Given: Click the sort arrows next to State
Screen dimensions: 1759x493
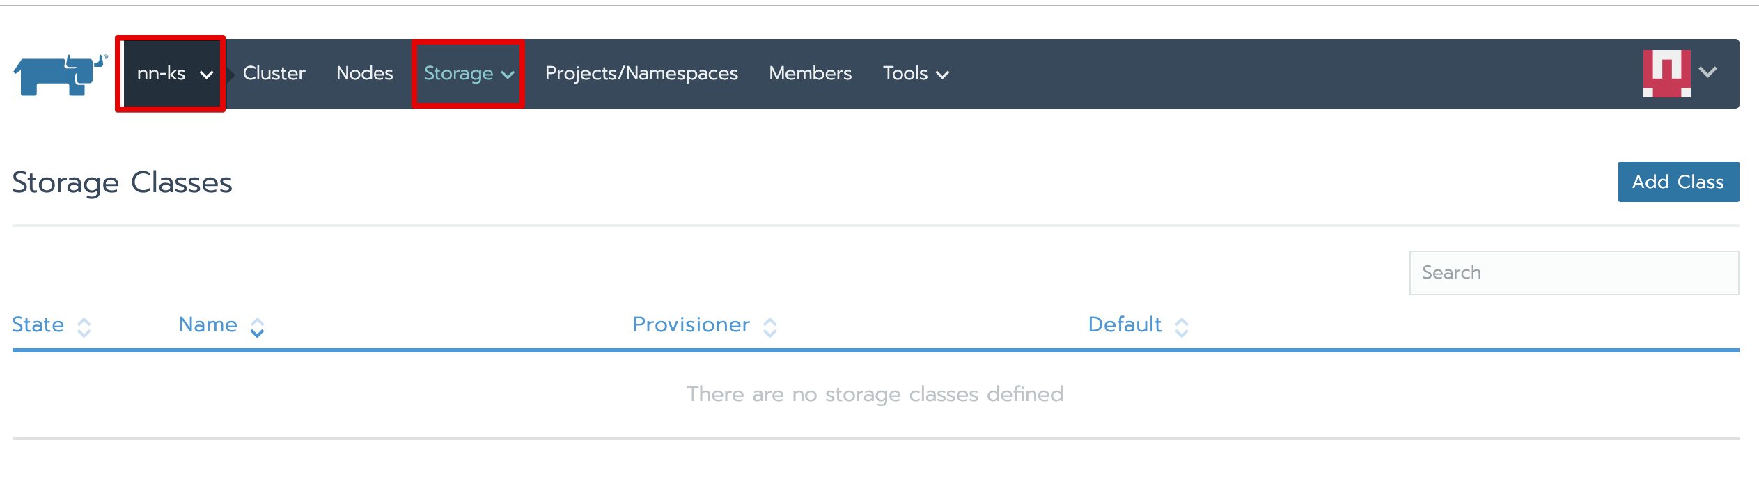Looking at the screenshot, I should click(x=84, y=327).
